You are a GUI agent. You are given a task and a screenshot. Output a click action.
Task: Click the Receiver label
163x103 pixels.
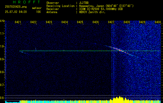click(53, 9)
